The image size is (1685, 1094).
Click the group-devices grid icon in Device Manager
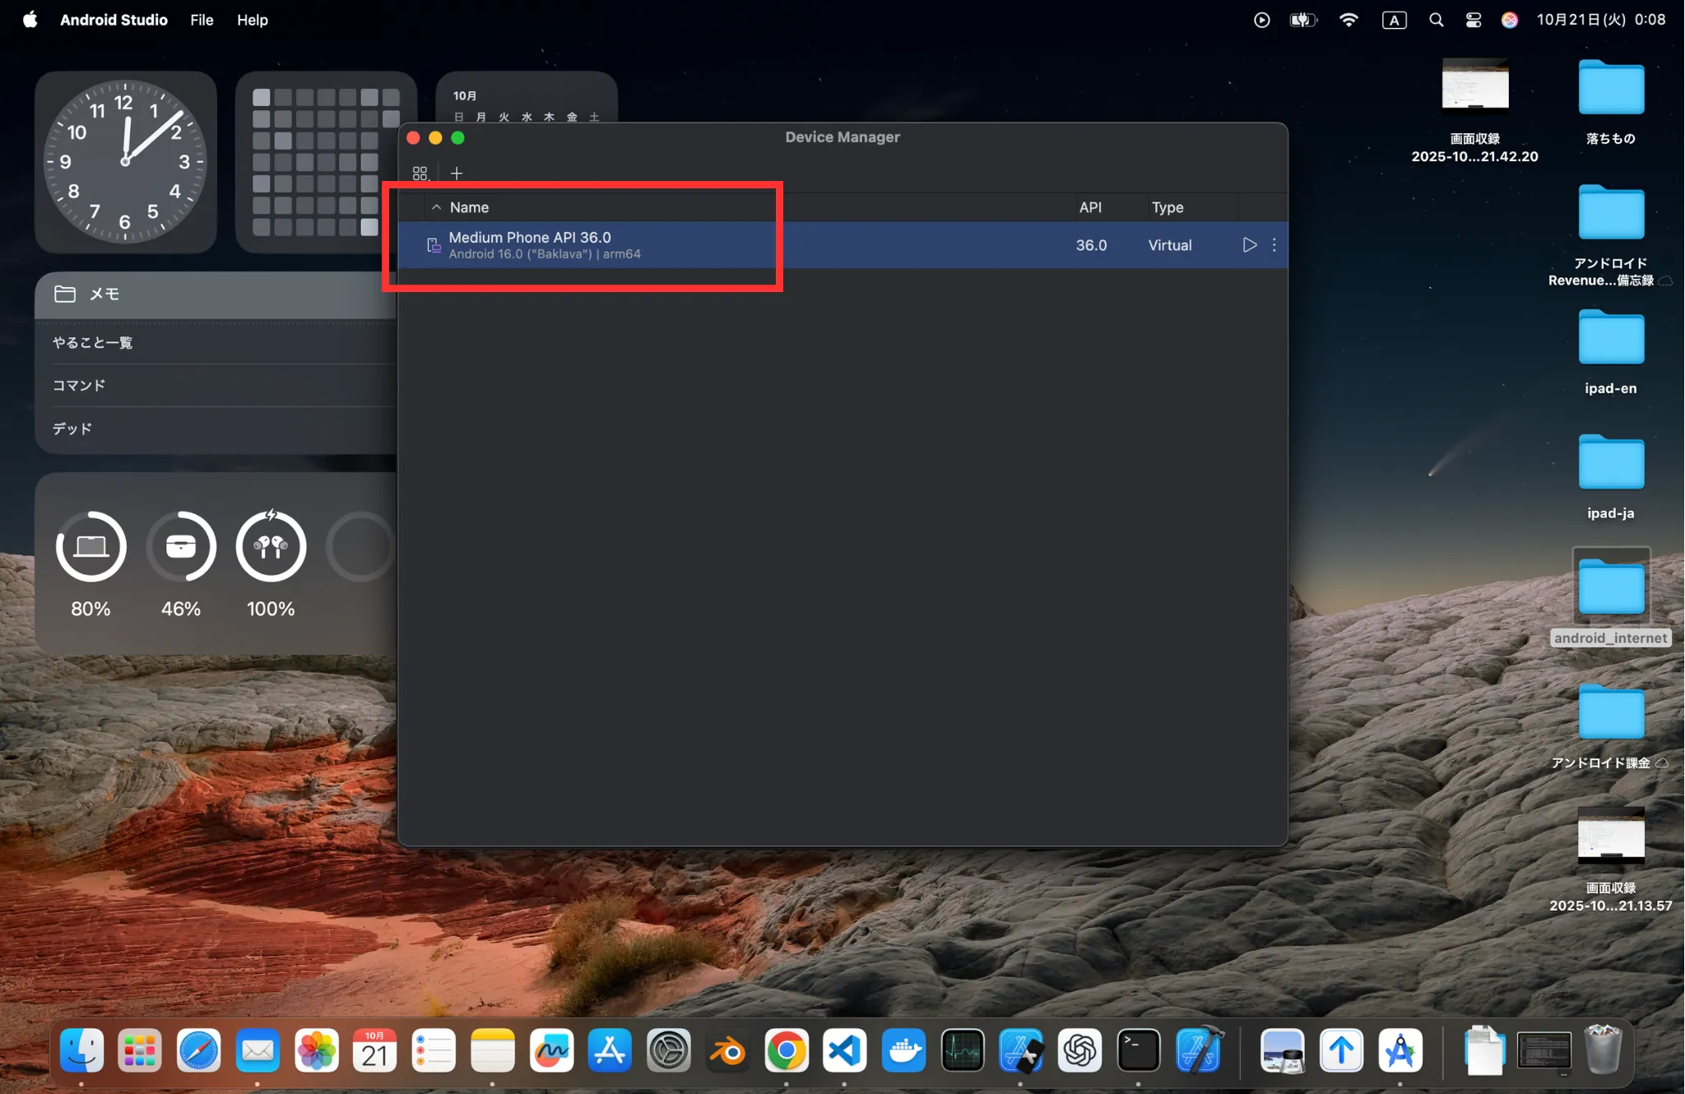coord(420,173)
